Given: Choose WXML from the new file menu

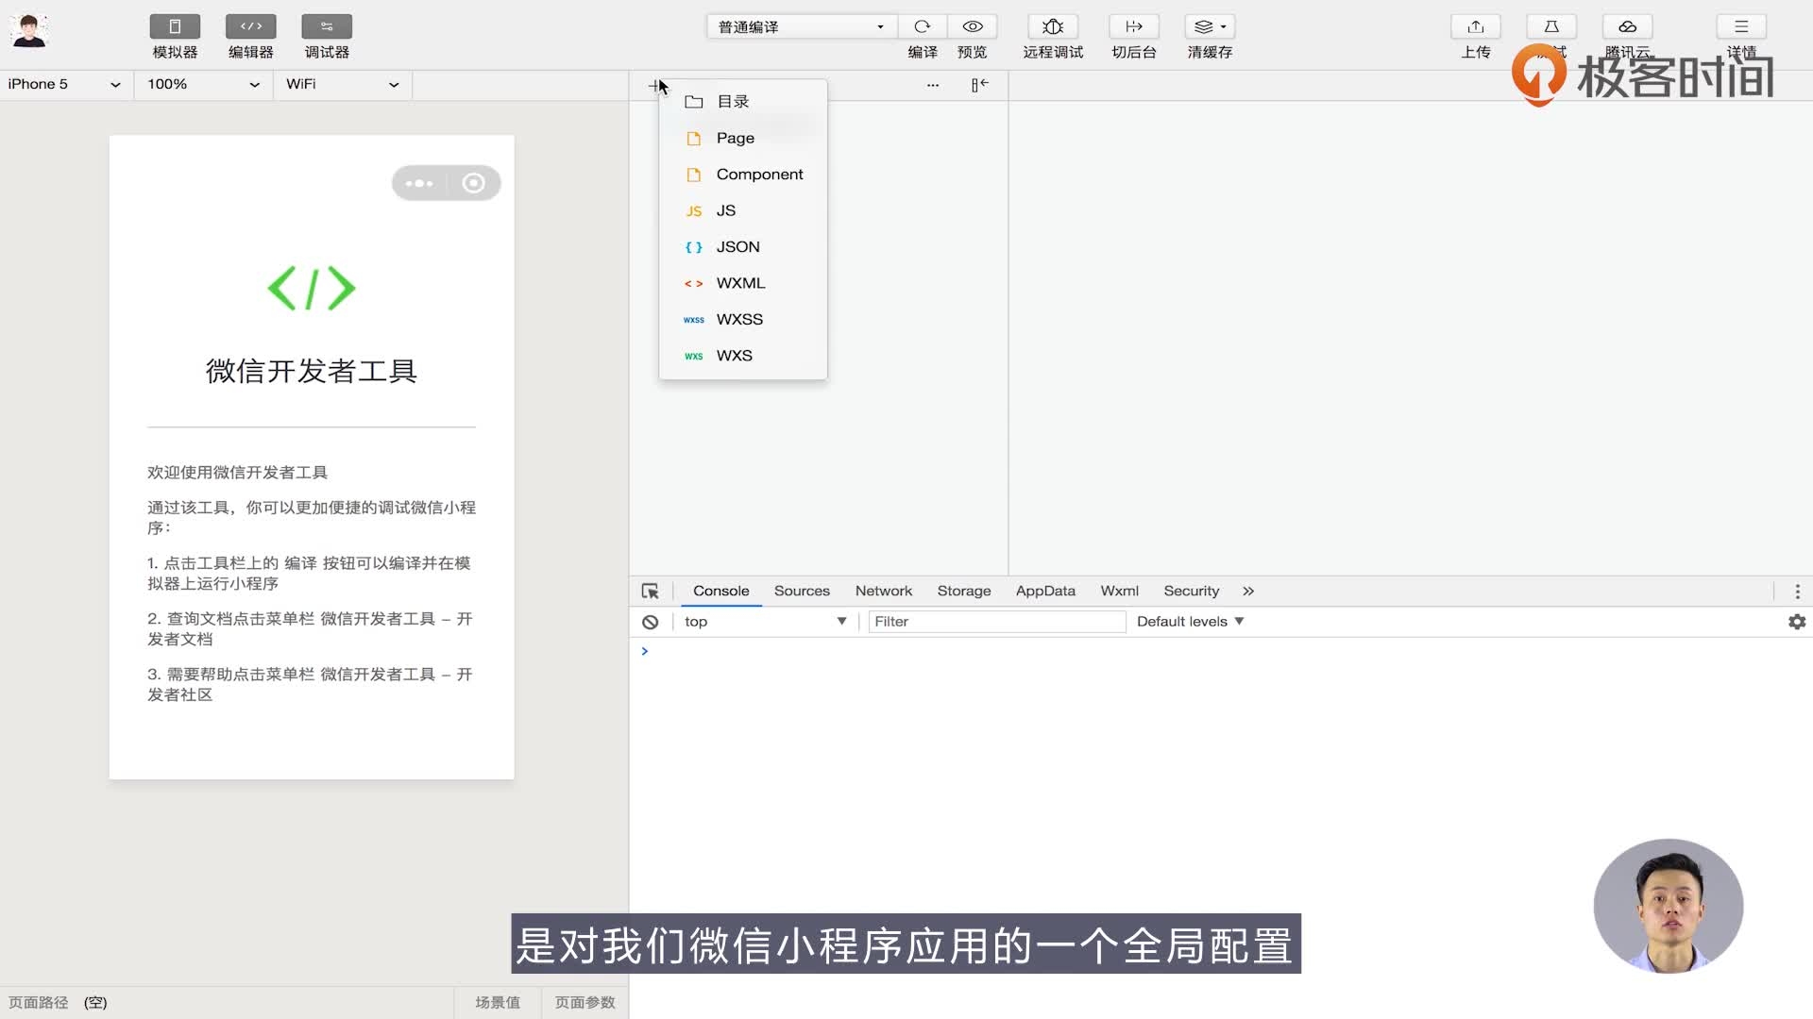Looking at the screenshot, I should coord(740,283).
